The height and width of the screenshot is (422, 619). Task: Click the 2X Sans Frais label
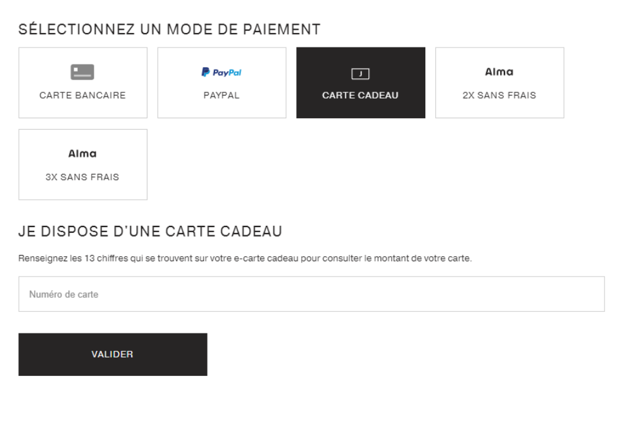tap(499, 95)
